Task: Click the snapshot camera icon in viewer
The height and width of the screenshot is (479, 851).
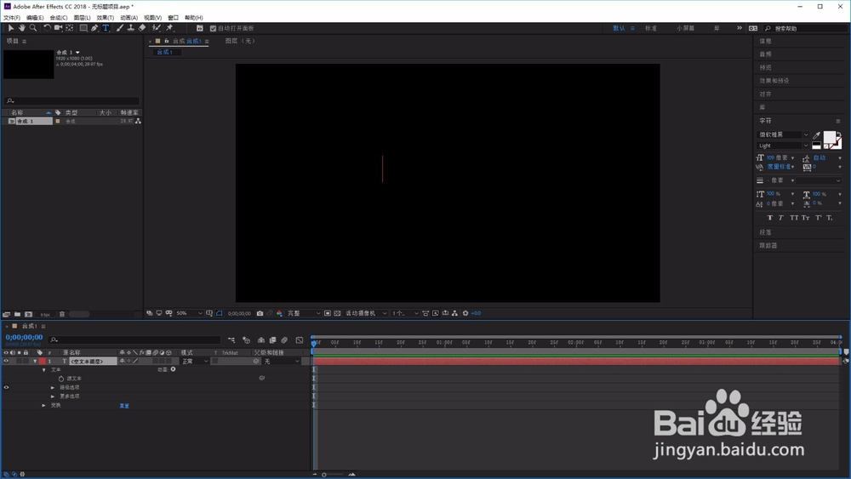Action: click(x=260, y=313)
